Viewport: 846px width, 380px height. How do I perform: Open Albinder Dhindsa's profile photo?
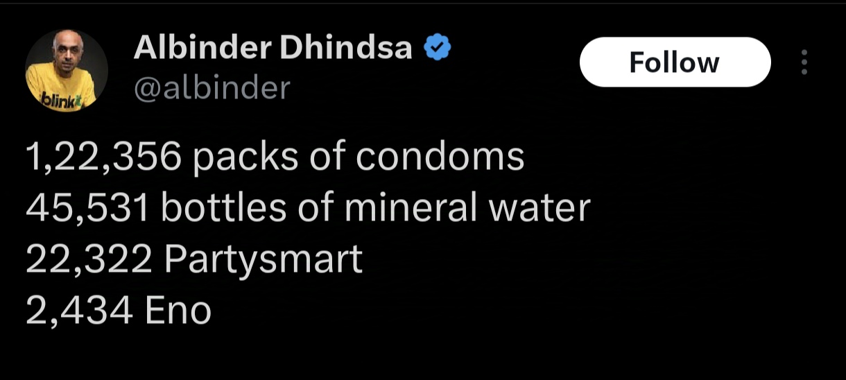pyautogui.click(x=67, y=69)
